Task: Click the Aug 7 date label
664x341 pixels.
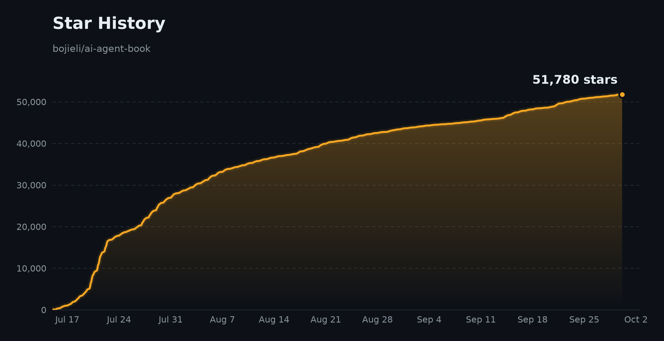Action: click(222, 320)
